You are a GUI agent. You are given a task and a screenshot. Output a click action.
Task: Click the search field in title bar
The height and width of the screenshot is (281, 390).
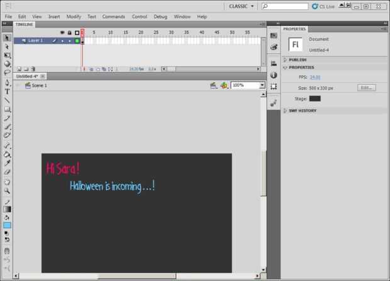point(285,6)
